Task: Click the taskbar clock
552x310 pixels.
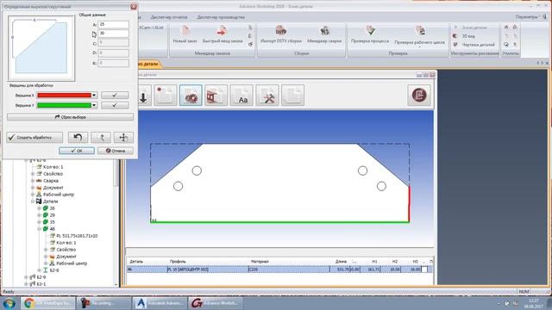Action: [534, 303]
